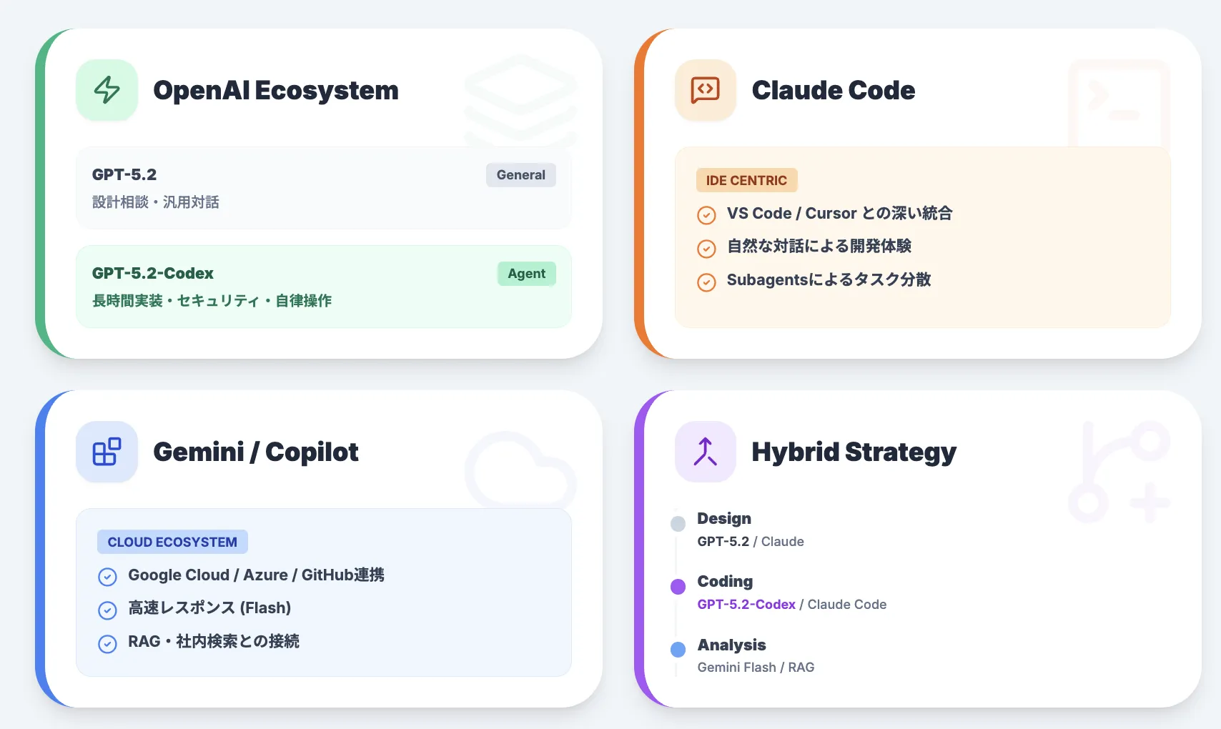Click the layered stack watermark icon on OpenAI card

(520, 100)
